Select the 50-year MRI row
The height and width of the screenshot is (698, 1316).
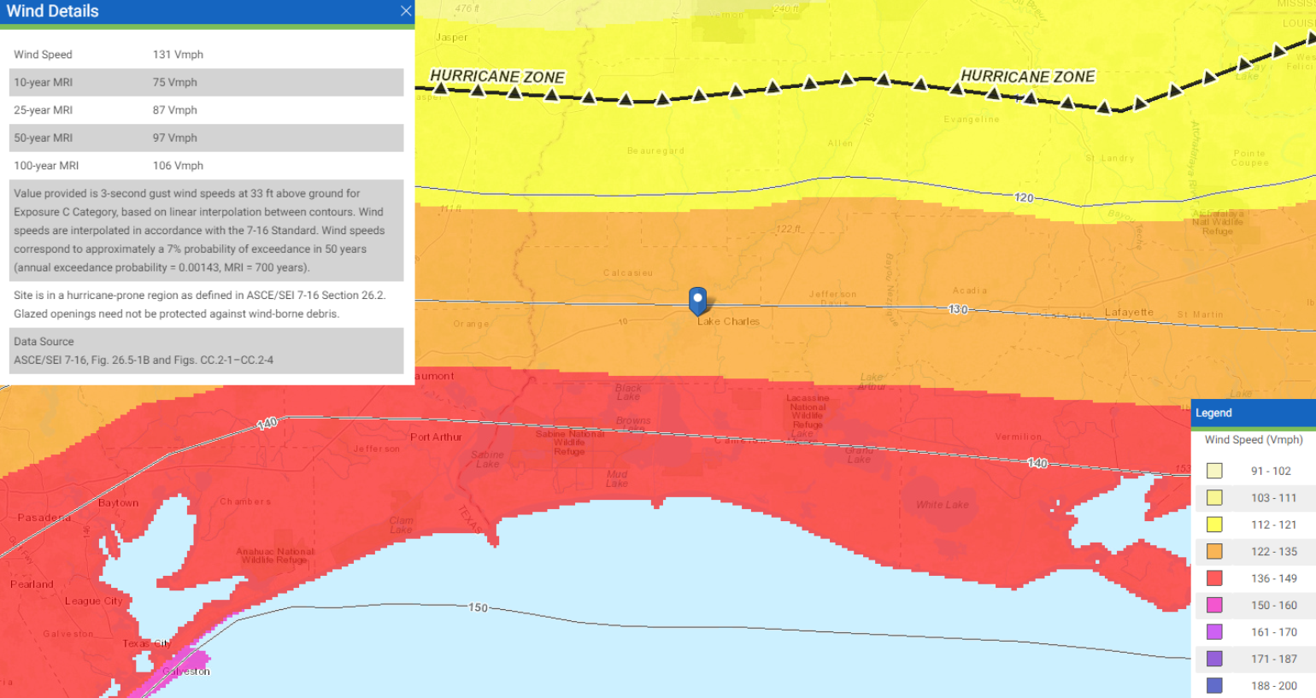point(207,138)
